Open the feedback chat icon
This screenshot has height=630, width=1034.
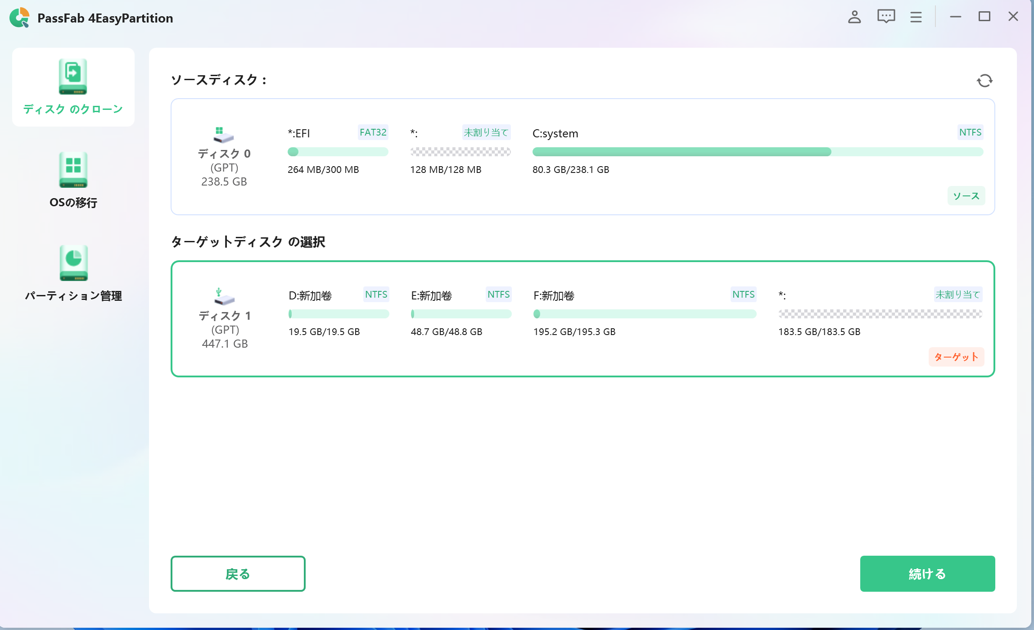pyautogui.click(x=885, y=17)
